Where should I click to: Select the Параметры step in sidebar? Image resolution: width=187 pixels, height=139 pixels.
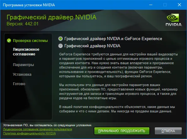click(x=23, y=65)
